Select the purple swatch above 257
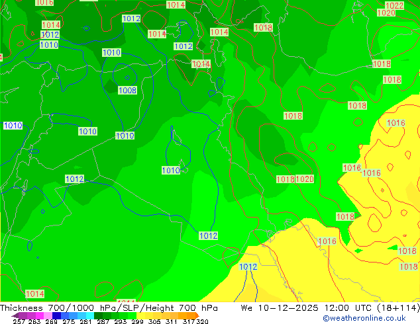The width and height of the screenshot is (420, 324). [23, 315]
